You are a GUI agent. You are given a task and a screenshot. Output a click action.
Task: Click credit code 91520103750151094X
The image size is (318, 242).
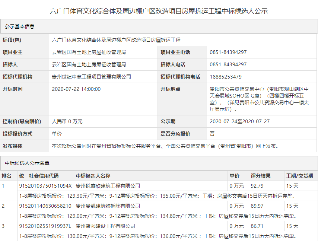(45, 186)
